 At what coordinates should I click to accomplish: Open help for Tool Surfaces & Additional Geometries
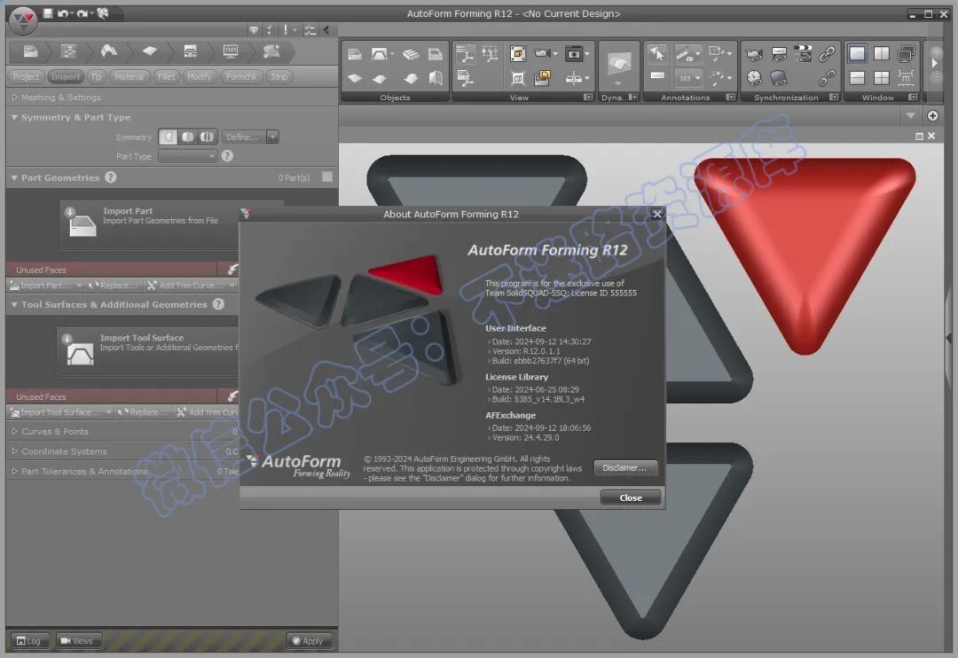(x=218, y=304)
